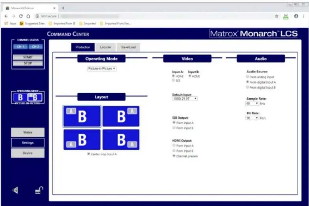Choose audio source From digital Input A
Viewport: 309px width, 206px height.
click(x=247, y=82)
